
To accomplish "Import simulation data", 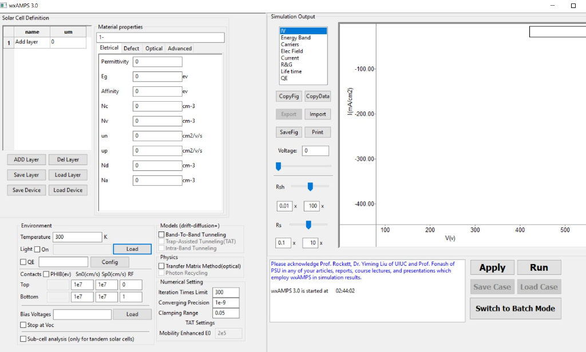I will (318, 114).
